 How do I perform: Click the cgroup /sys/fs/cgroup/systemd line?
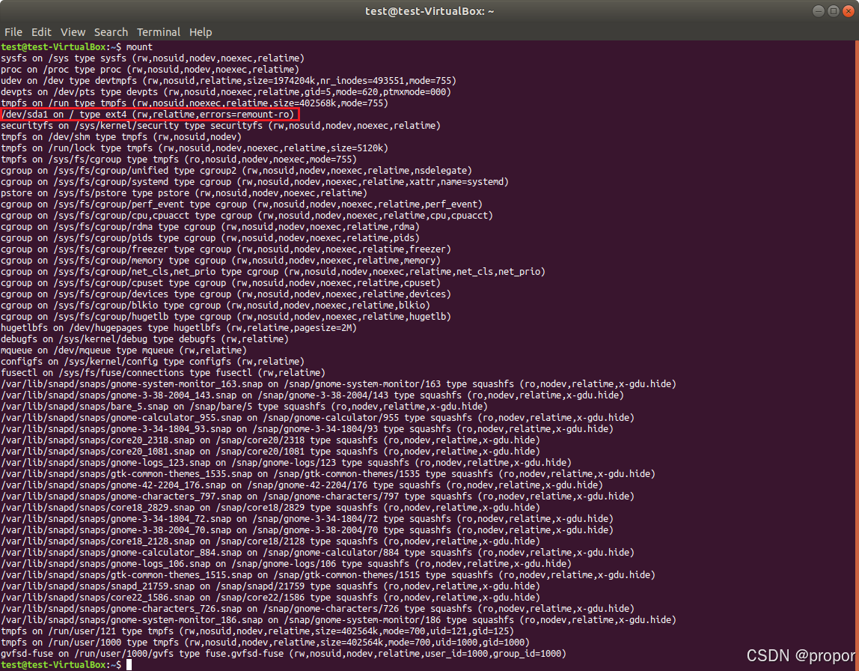point(254,182)
